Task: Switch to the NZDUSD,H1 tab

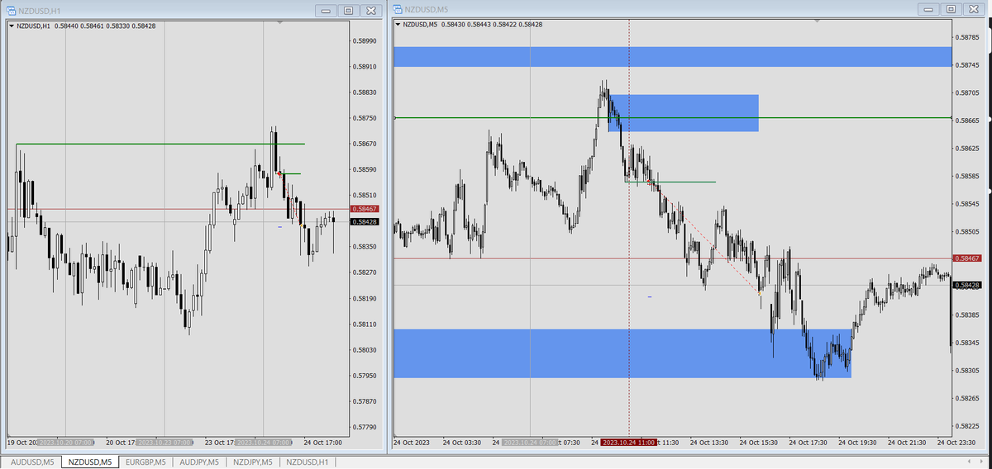Action: pyautogui.click(x=306, y=462)
